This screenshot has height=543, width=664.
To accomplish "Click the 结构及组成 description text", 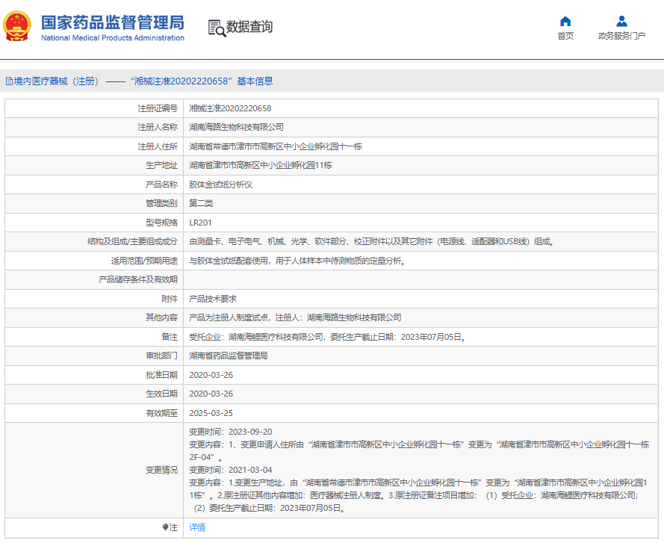I will (x=372, y=241).
